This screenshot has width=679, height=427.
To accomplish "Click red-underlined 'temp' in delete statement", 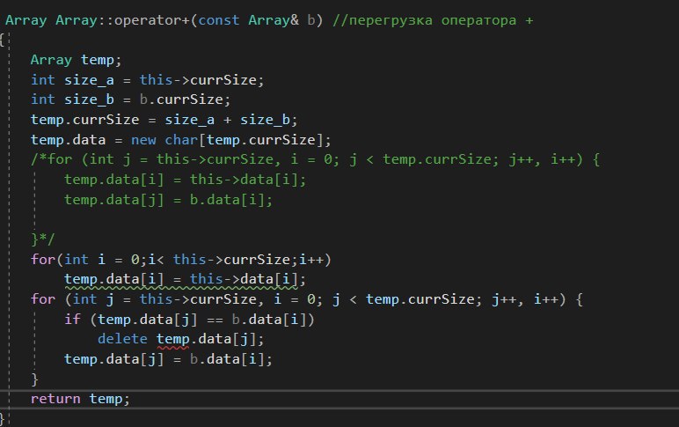I will pyautogui.click(x=172, y=340).
